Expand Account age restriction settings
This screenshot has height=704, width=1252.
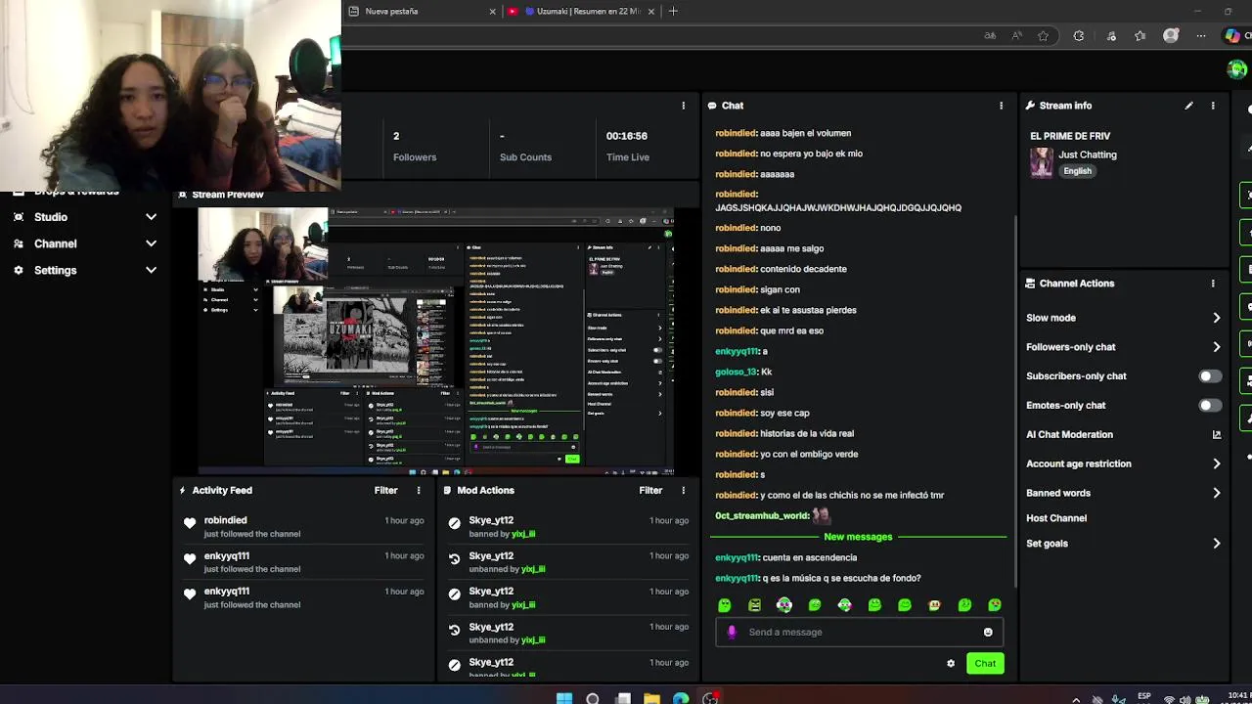point(1217,463)
